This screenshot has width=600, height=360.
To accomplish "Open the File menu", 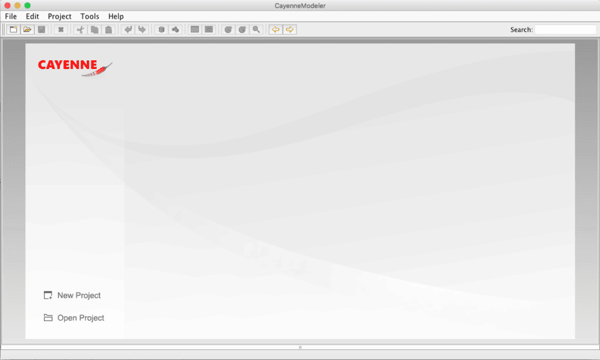I will [11, 16].
